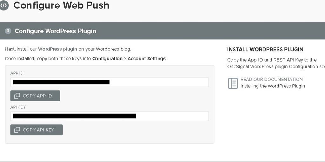Click empty area of the APP ID field
This screenshot has height=162, width=325.
[x=159, y=82]
